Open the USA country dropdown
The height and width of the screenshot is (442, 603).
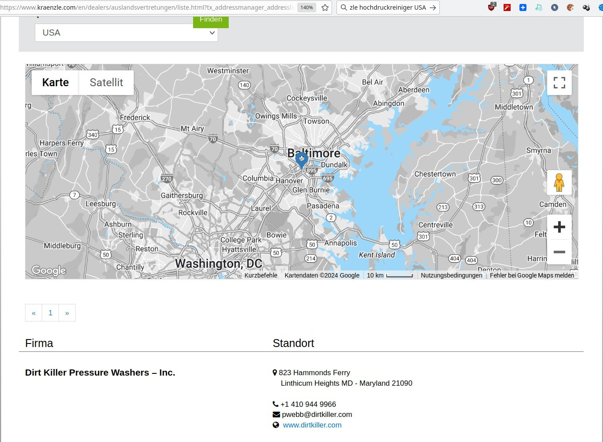coord(126,33)
